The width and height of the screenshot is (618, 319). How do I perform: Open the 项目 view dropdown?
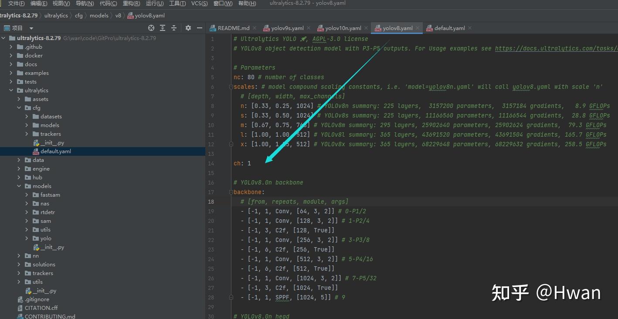(31, 28)
